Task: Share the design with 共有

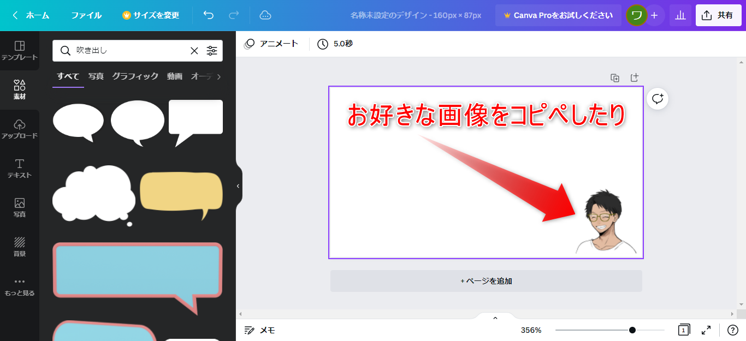Action: [718, 15]
